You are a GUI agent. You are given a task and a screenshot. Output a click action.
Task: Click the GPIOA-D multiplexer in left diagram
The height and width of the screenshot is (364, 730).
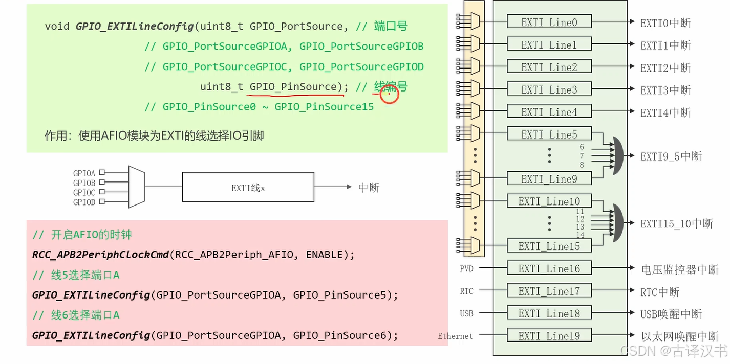(x=137, y=187)
